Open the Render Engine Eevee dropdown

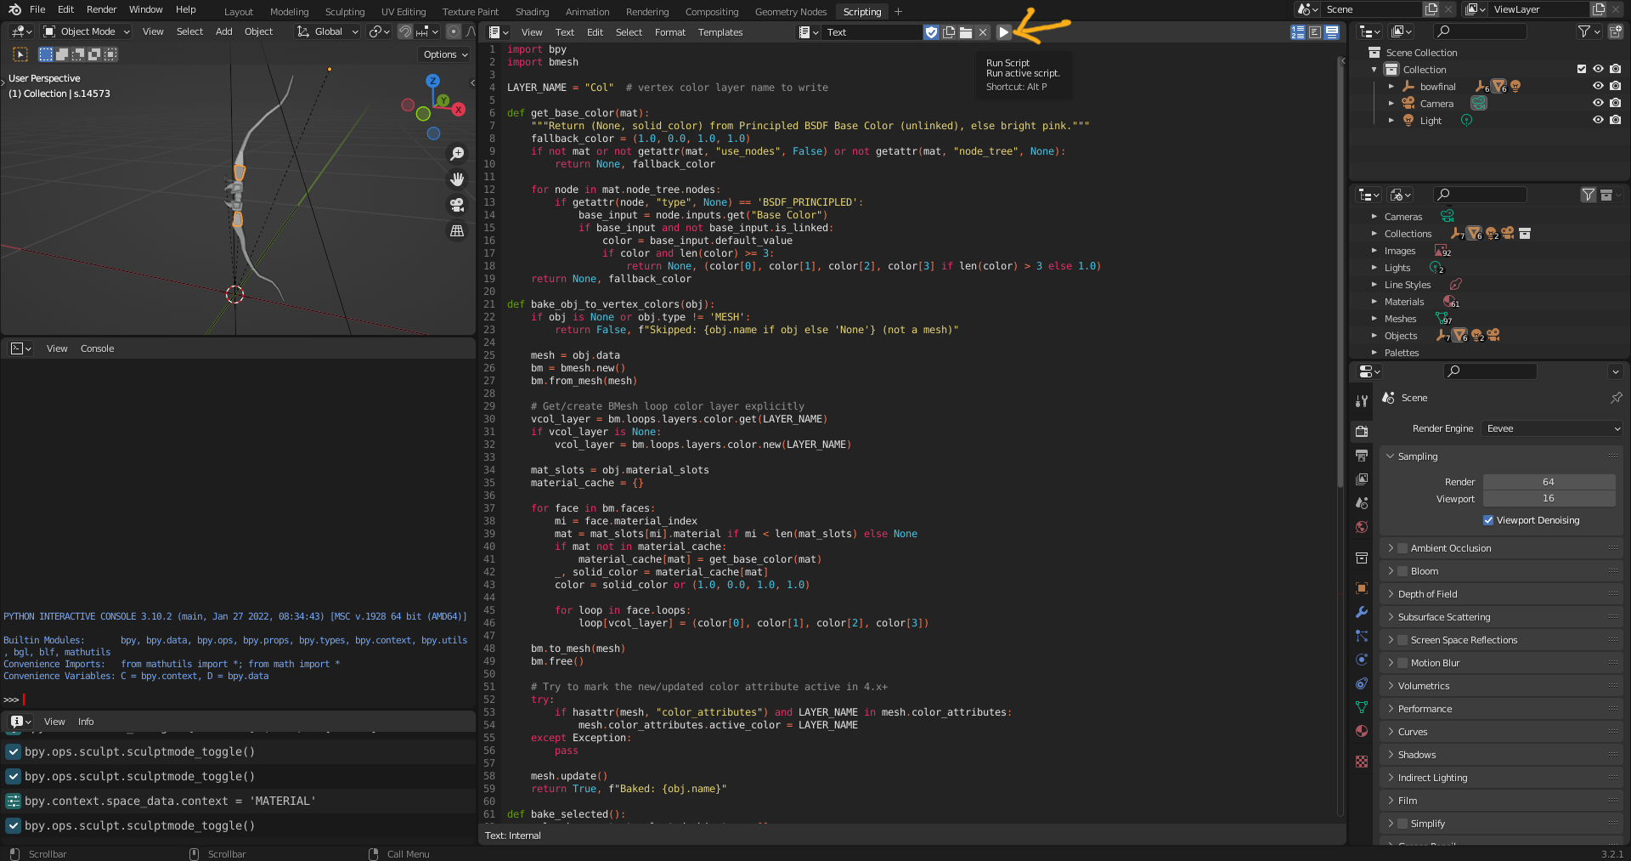click(1552, 428)
